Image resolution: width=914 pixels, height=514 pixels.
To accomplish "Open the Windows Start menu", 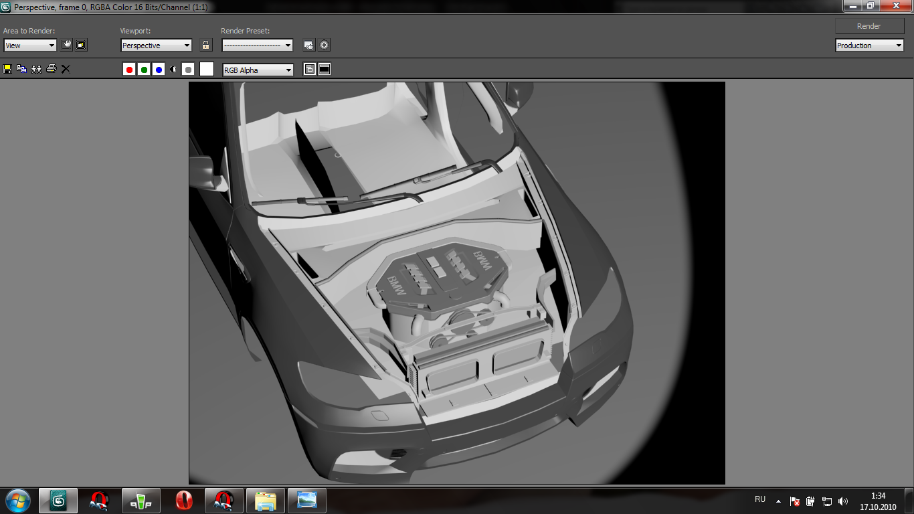I will tap(18, 501).
